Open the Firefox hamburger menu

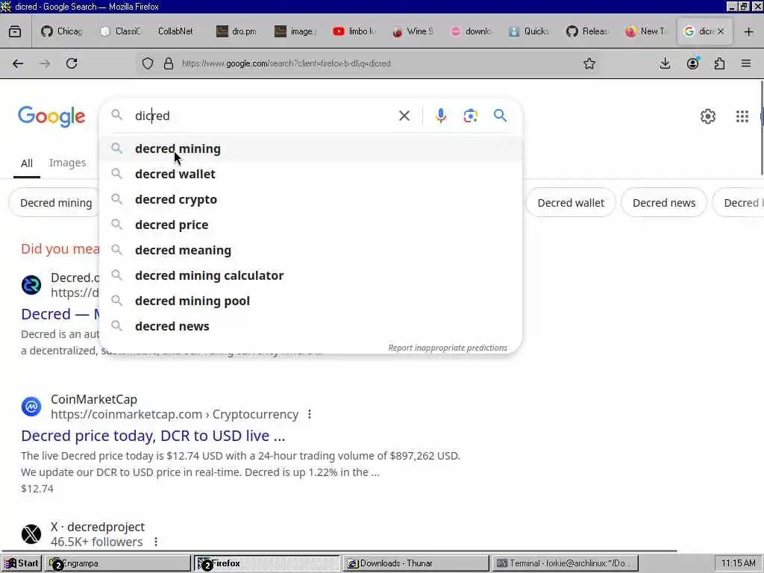(746, 63)
